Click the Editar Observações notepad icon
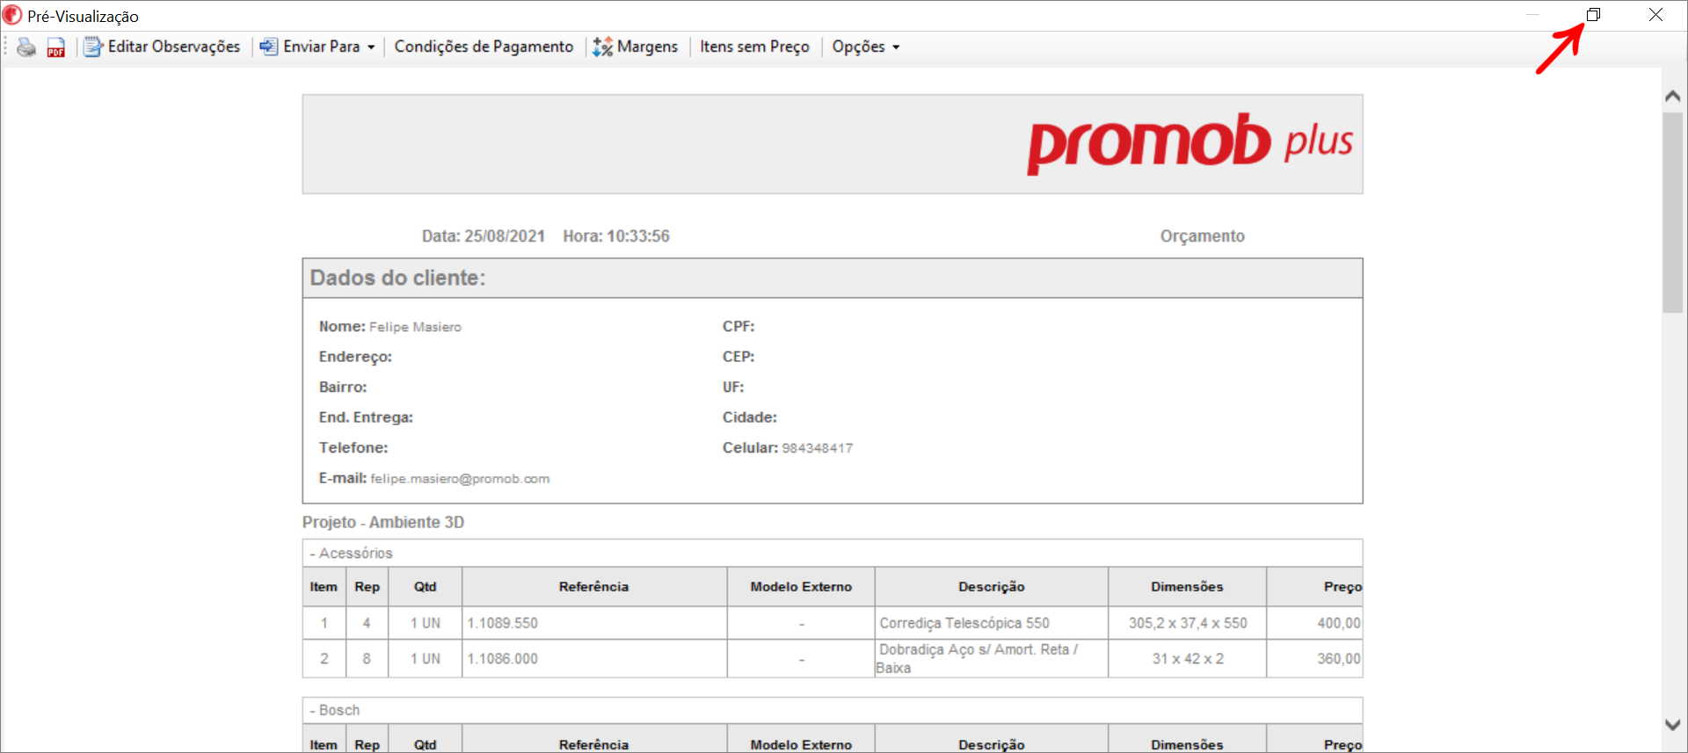This screenshot has width=1688, height=753. [x=92, y=47]
